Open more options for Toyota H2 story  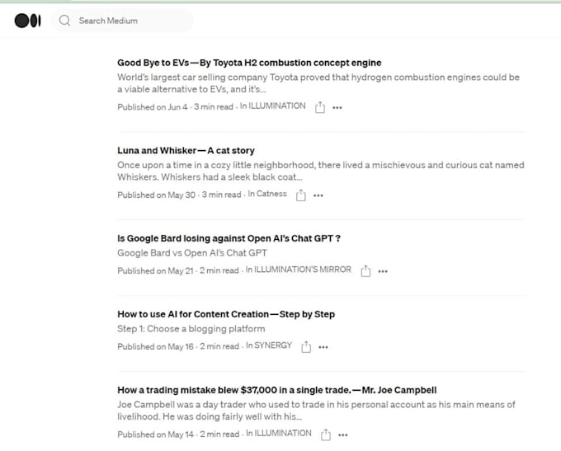pos(337,107)
